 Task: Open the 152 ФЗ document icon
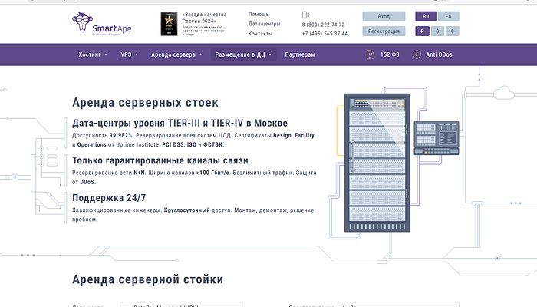point(371,54)
